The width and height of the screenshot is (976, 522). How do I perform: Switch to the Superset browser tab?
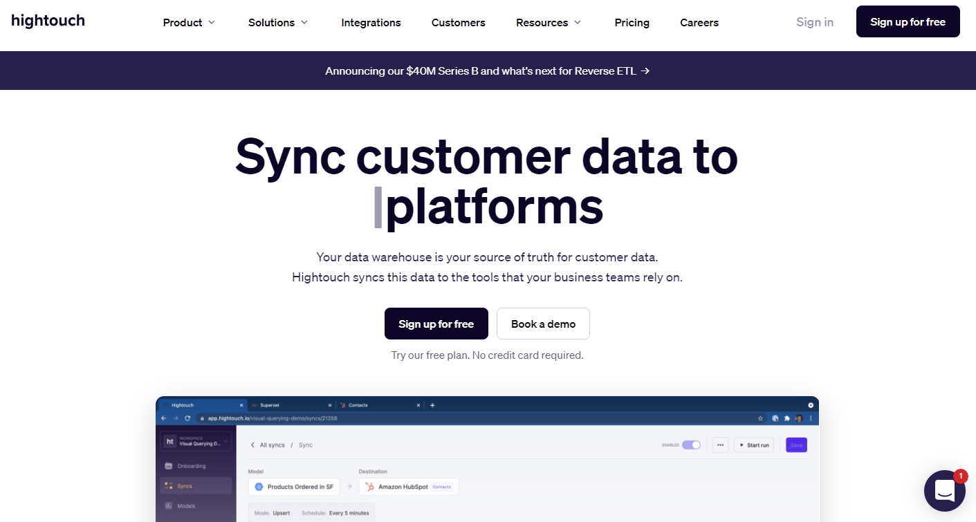[270, 405]
